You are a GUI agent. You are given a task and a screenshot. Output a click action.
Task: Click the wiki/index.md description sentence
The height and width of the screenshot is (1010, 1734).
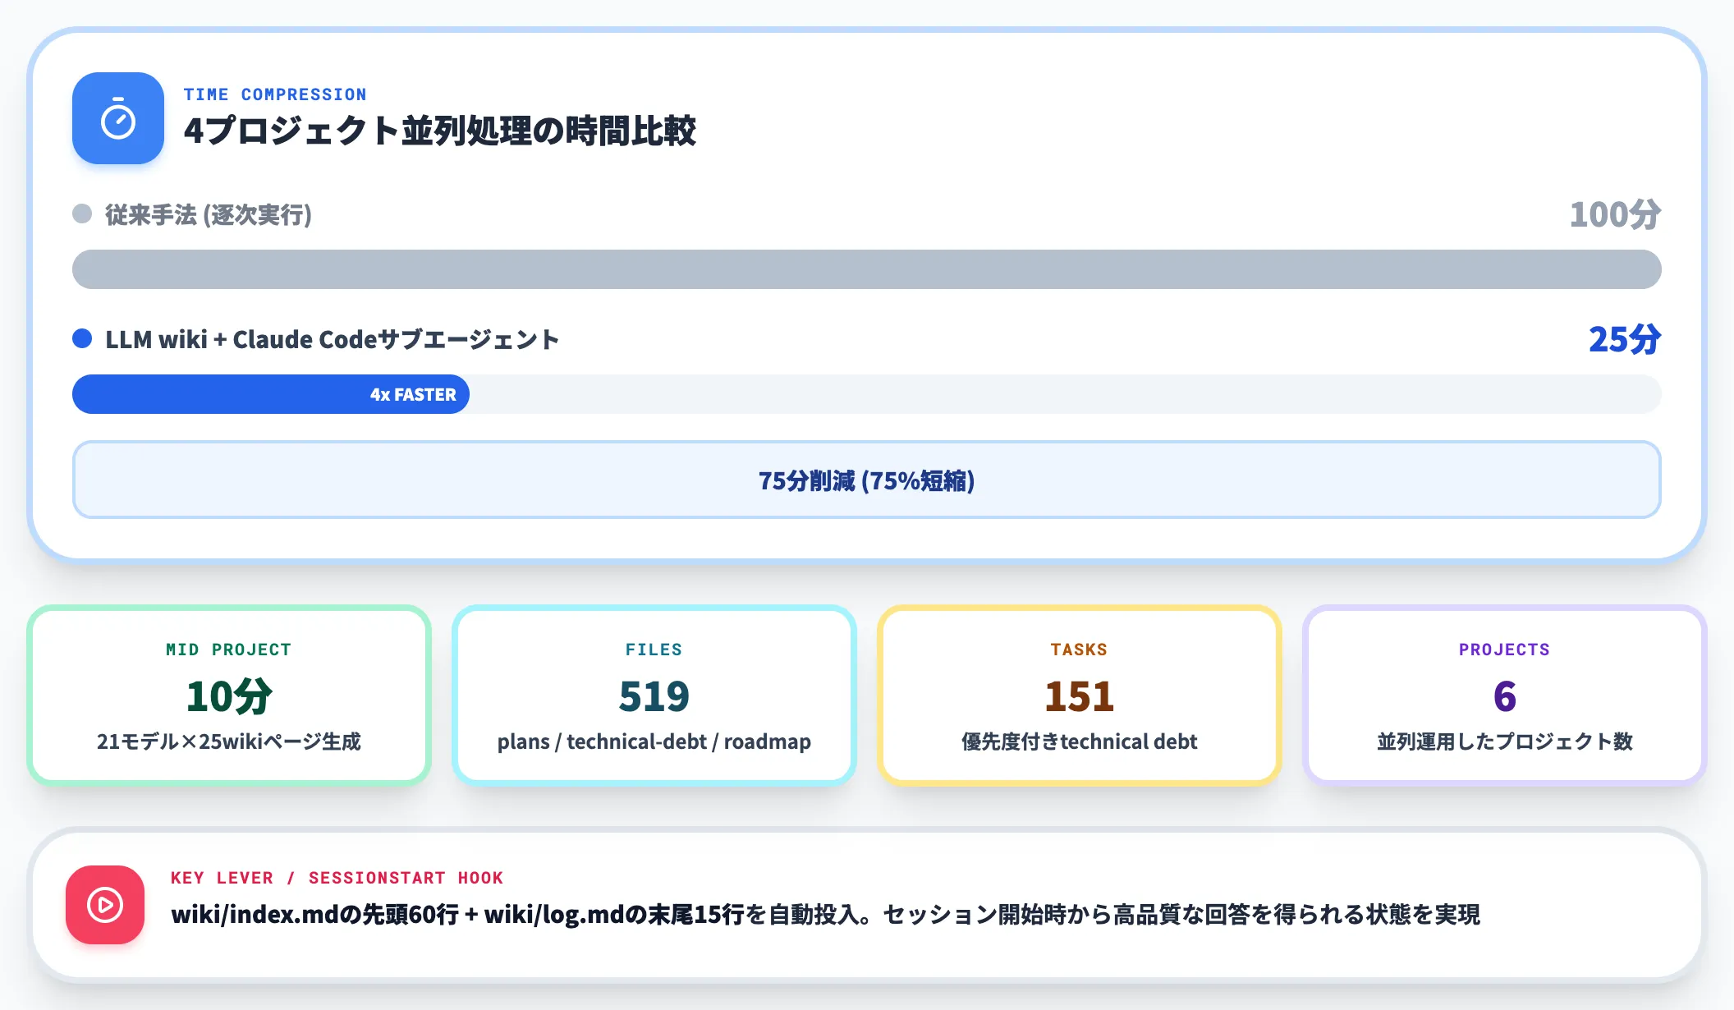(826, 914)
